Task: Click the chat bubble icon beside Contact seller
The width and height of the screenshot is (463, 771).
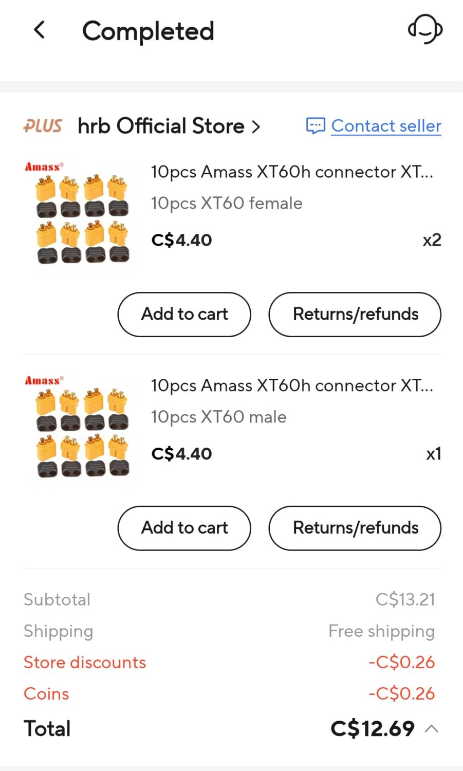Action: coord(316,126)
